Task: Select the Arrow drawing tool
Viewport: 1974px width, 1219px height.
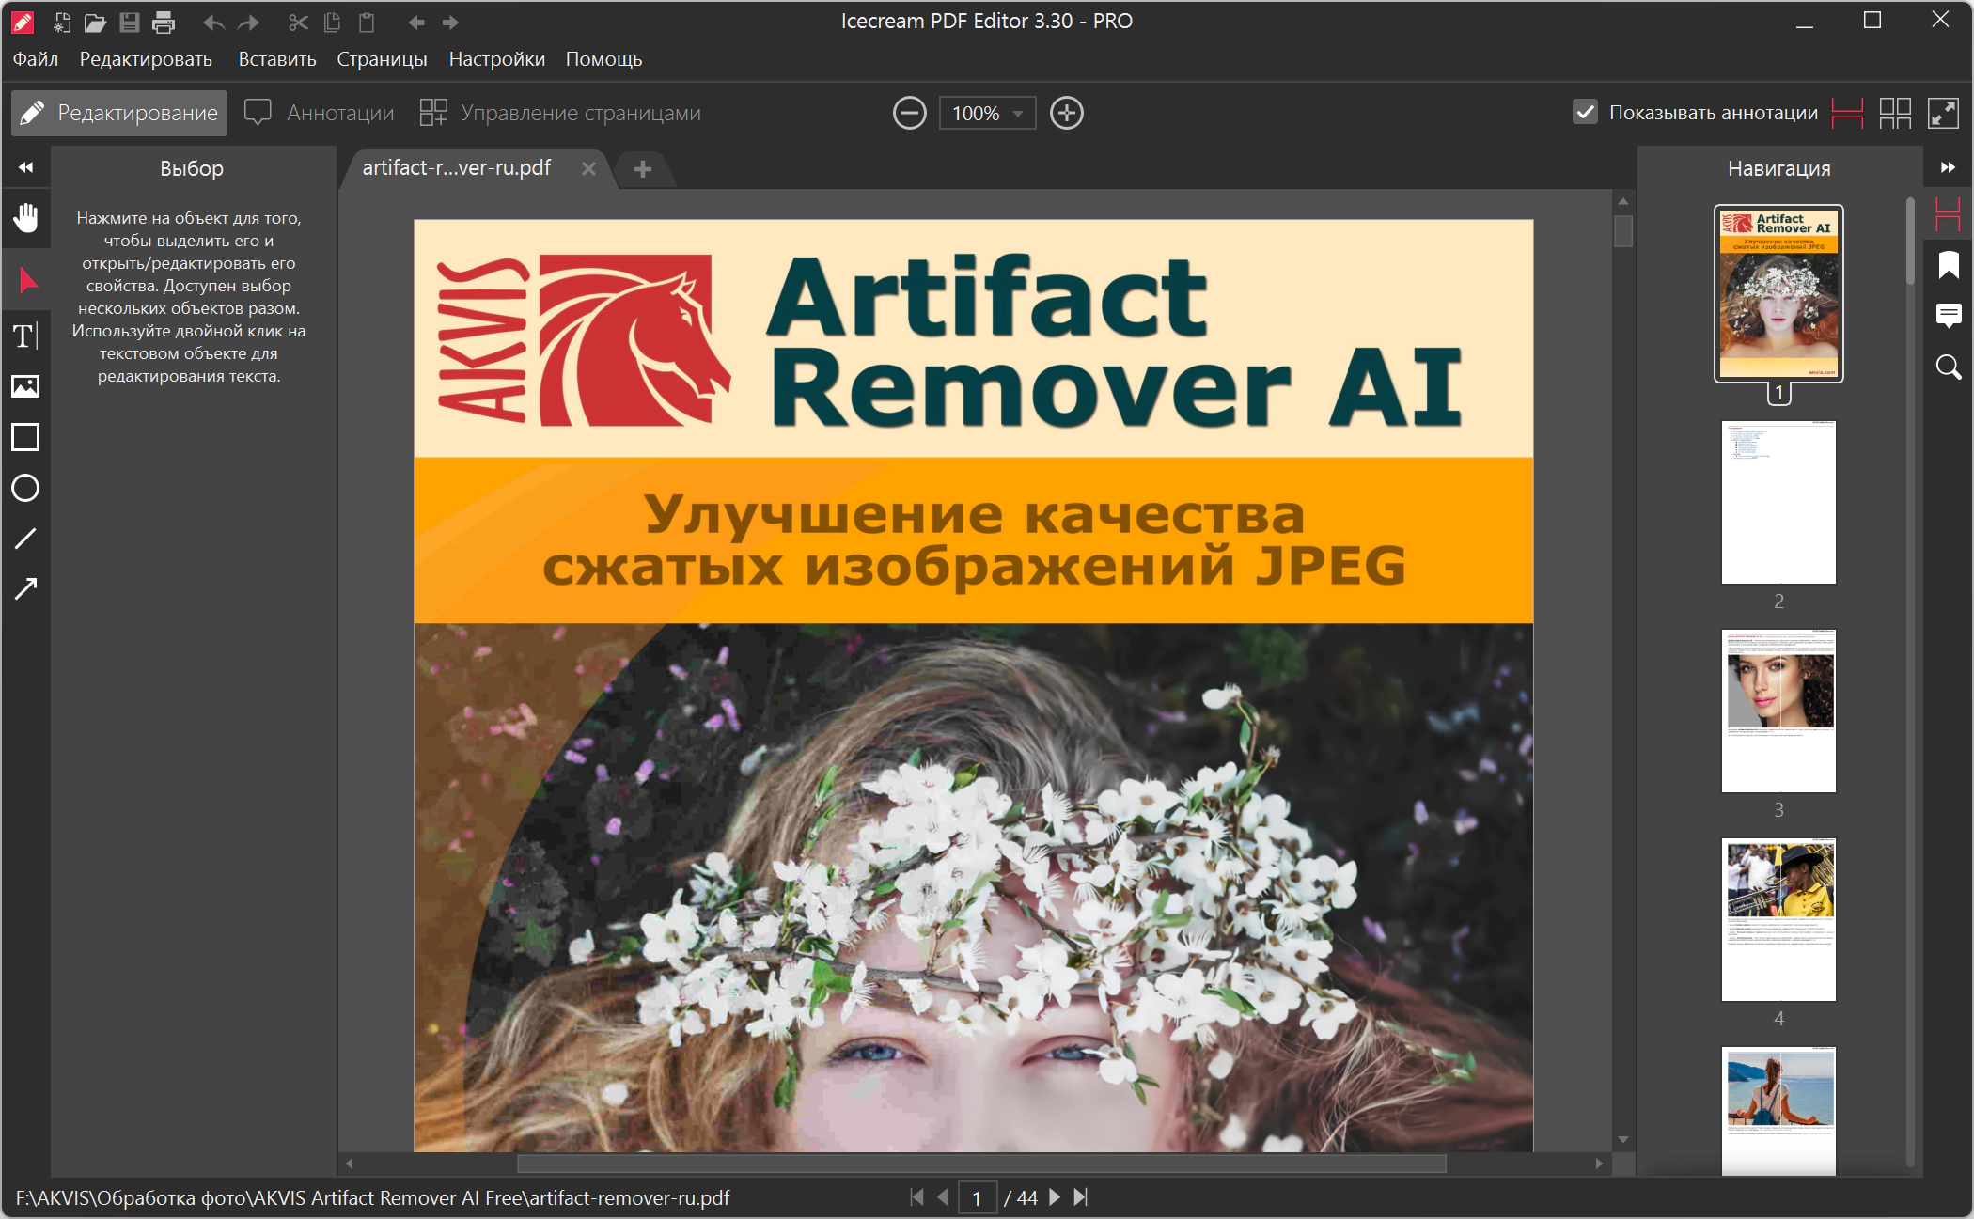Action: point(25,589)
